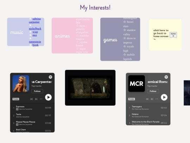
Task: Click the neon genesis evangelion entry
Action: 82,29
